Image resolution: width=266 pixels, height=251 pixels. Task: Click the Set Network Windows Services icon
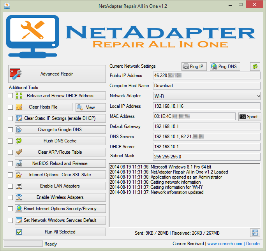[19, 220]
